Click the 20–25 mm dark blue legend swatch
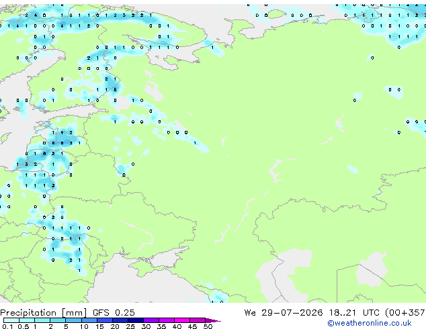This screenshot has width=426, height=329. coord(120,320)
